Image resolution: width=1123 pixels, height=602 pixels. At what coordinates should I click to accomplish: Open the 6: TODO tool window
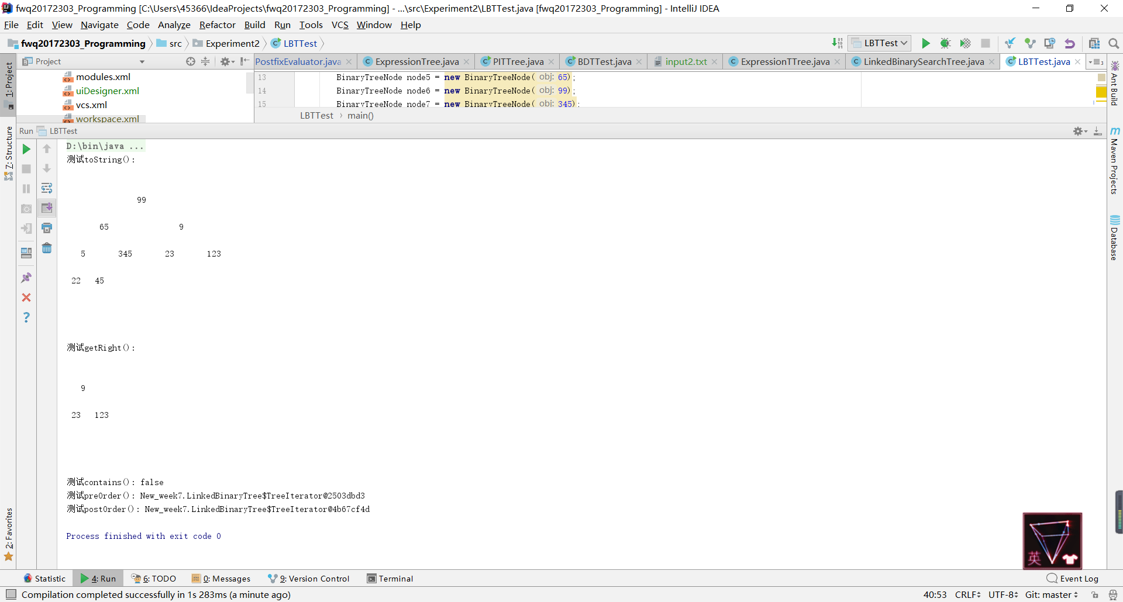pyautogui.click(x=154, y=579)
